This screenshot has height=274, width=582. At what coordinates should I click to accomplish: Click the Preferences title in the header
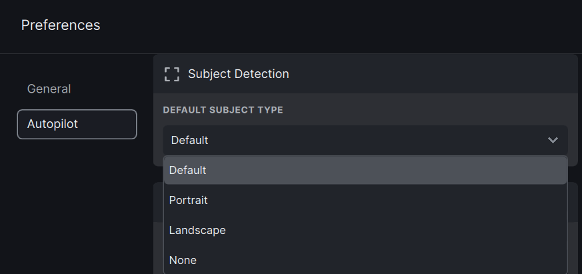pos(61,25)
